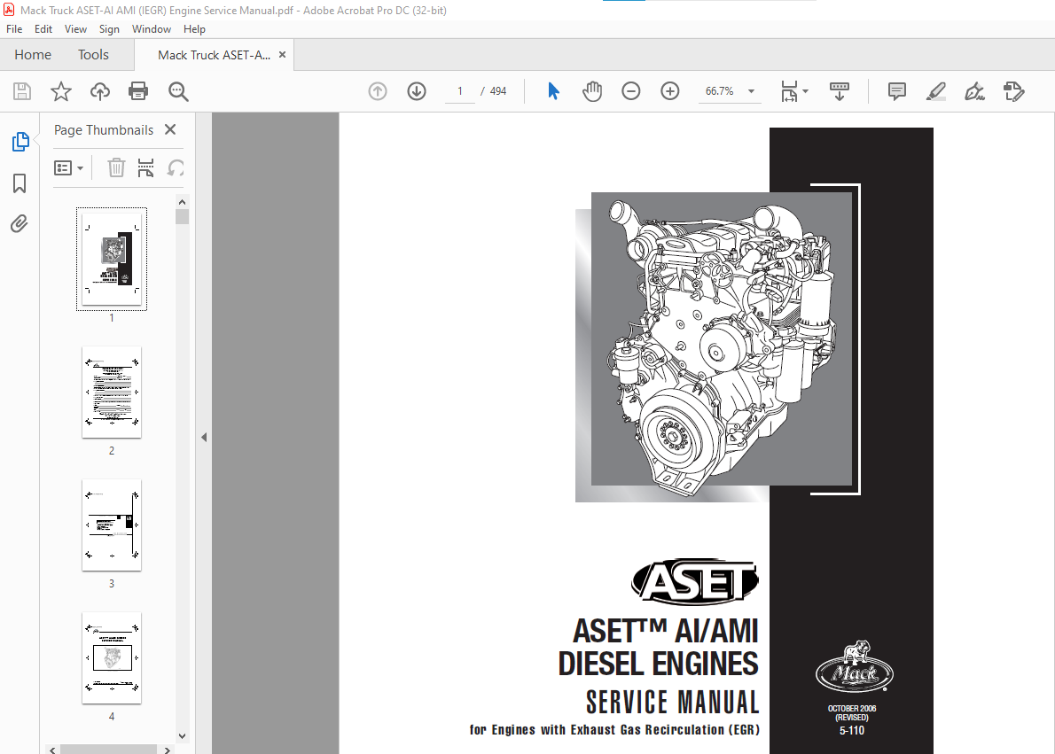Image resolution: width=1055 pixels, height=754 pixels.
Task: Go to previous page arrow
Action: pos(378,90)
